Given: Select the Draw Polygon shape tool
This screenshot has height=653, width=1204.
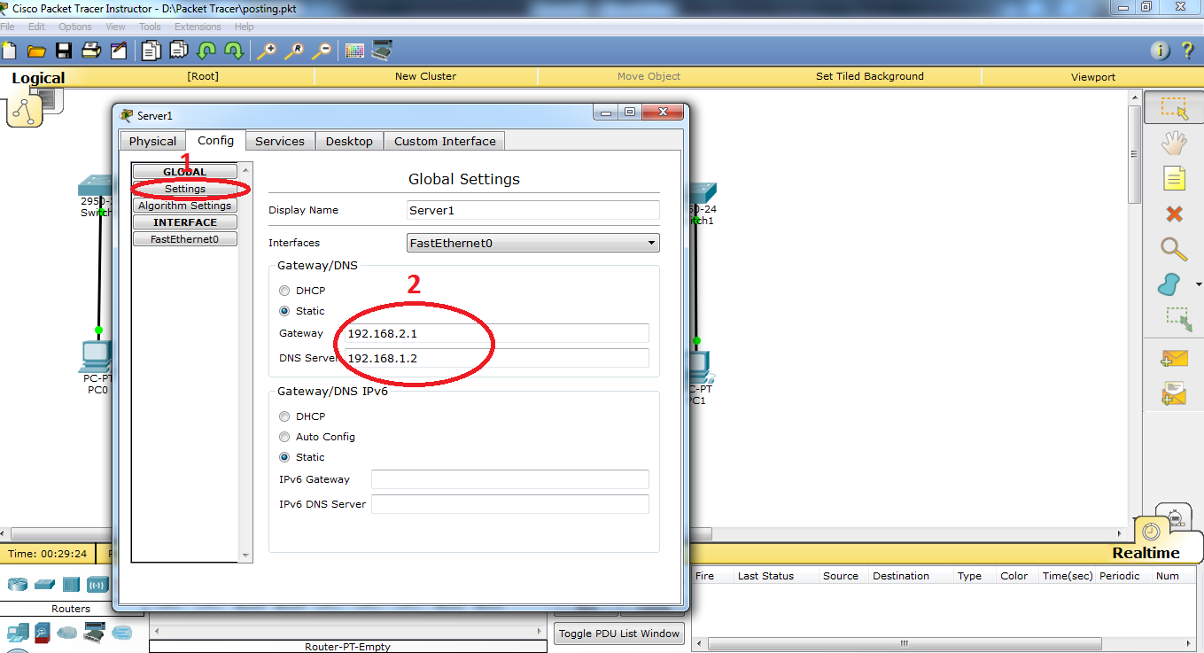Looking at the screenshot, I should (x=1169, y=284).
